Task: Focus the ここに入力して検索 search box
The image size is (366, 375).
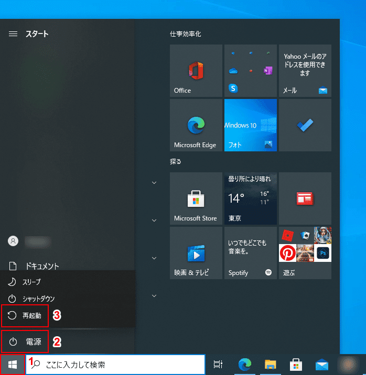Action: [115, 365]
